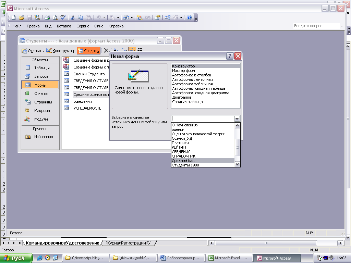Viewport: 351px width, 263px height.
Task: Open the Введите вопрос dropdown arrow
Action: 342,26
